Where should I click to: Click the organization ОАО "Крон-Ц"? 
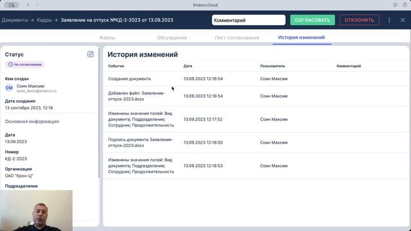tap(19, 176)
